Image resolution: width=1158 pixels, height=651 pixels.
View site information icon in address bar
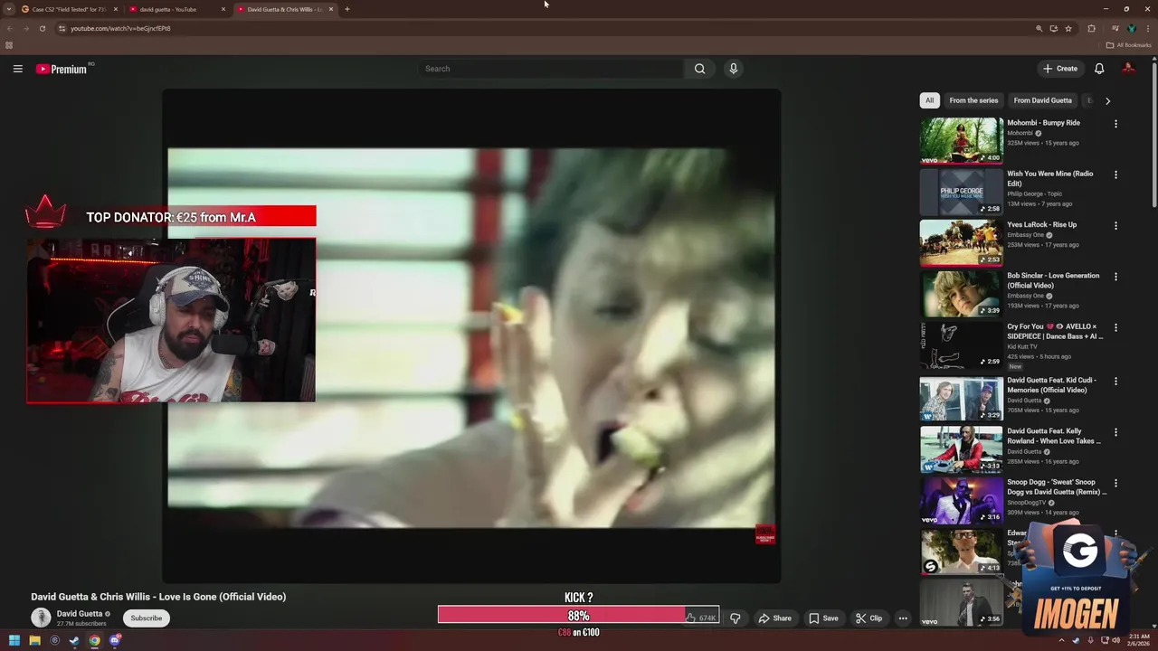coord(62,28)
